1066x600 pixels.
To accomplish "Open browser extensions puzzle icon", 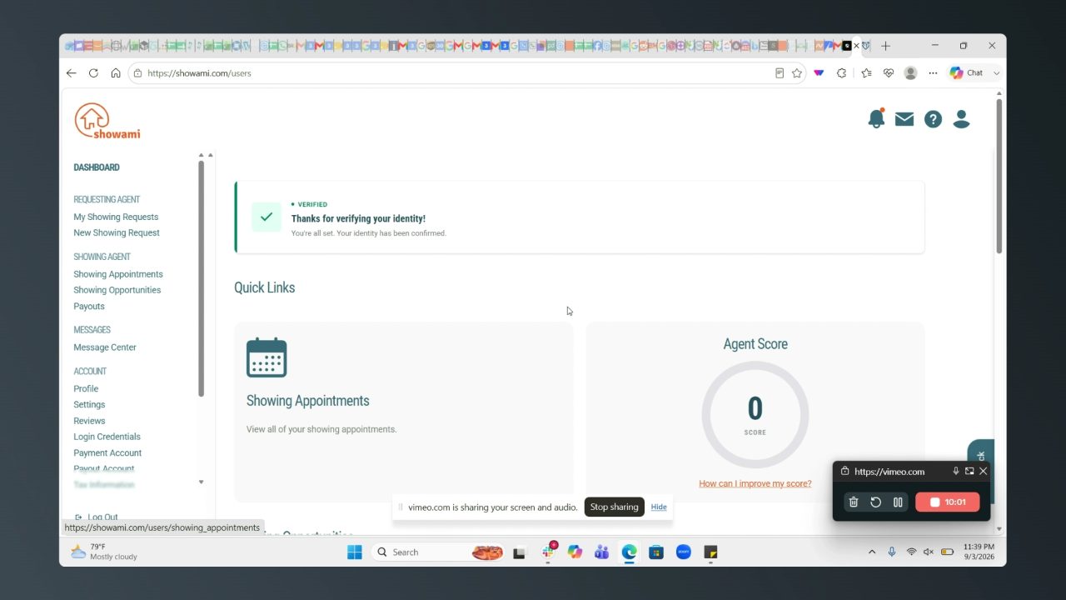I will (841, 73).
